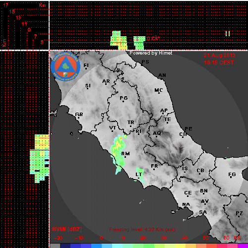
Task: Click the 17 km height axis label
Action: point(5,5)
